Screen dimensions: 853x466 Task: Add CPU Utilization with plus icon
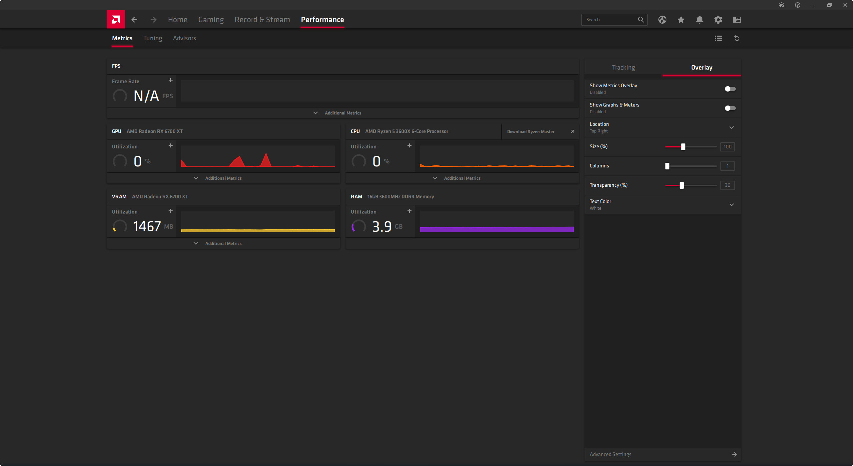click(409, 146)
